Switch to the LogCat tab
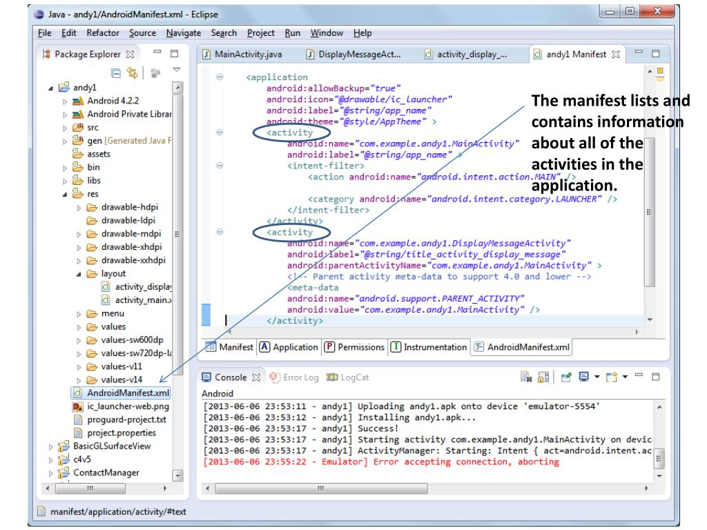The image size is (707, 530). pyautogui.click(x=348, y=377)
